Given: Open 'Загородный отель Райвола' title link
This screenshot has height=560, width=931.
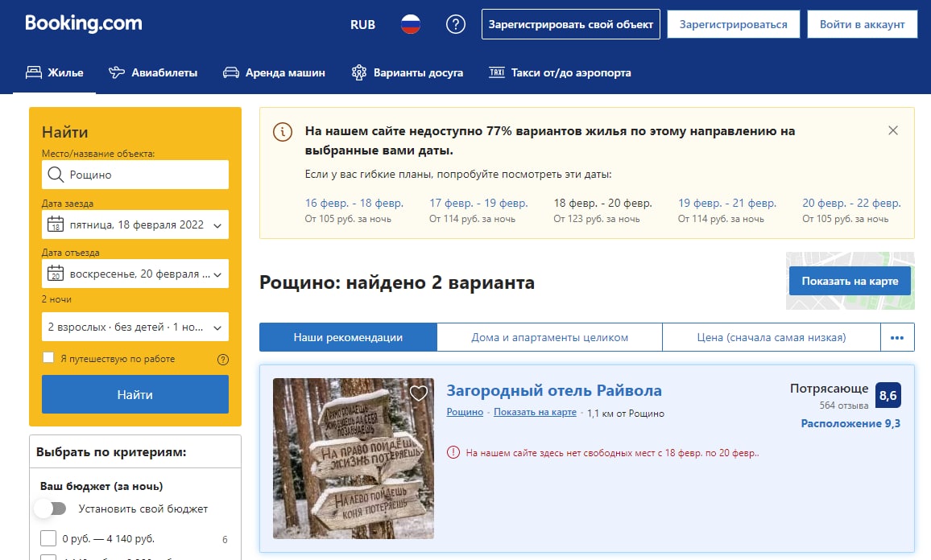Looking at the screenshot, I should pyautogui.click(x=554, y=390).
